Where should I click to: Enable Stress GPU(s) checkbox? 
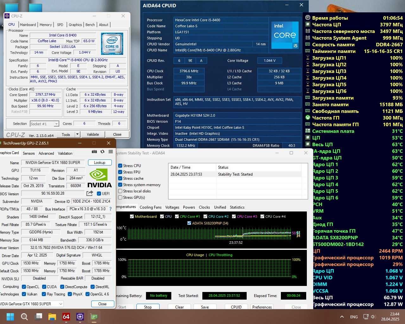pos(120,197)
